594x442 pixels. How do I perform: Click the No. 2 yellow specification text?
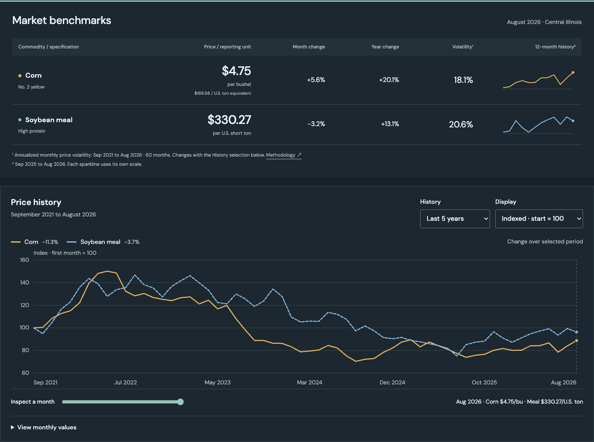31,87
